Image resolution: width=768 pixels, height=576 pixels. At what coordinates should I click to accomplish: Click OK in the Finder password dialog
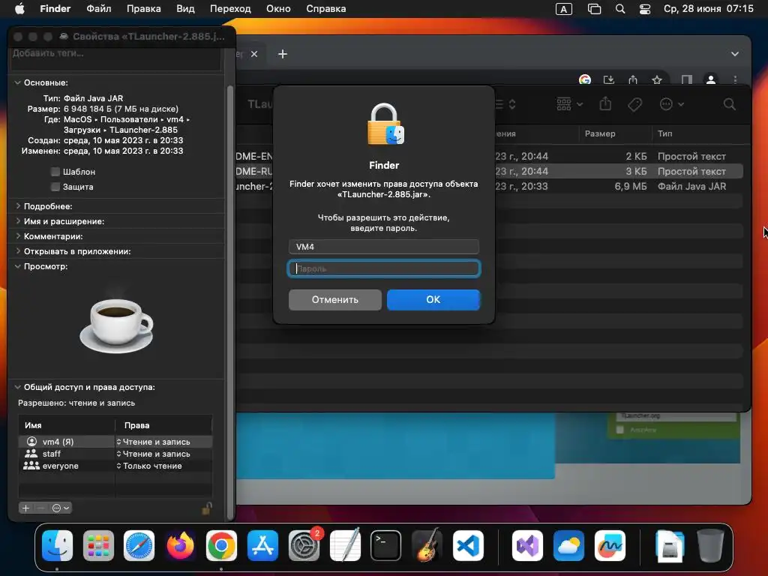433,300
